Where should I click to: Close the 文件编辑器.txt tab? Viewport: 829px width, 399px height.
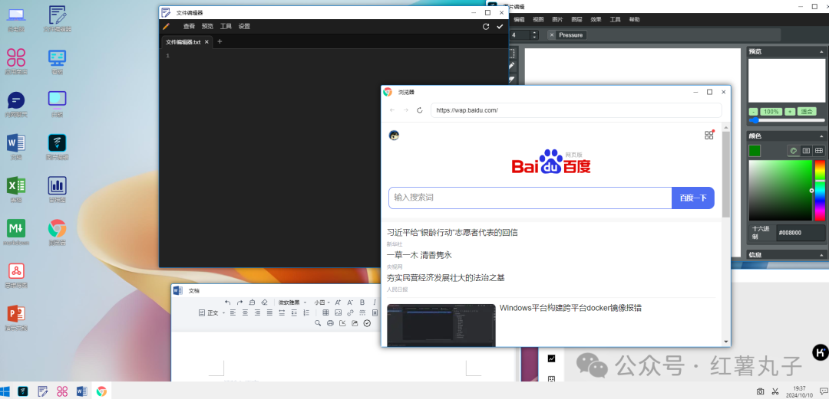pos(206,41)
